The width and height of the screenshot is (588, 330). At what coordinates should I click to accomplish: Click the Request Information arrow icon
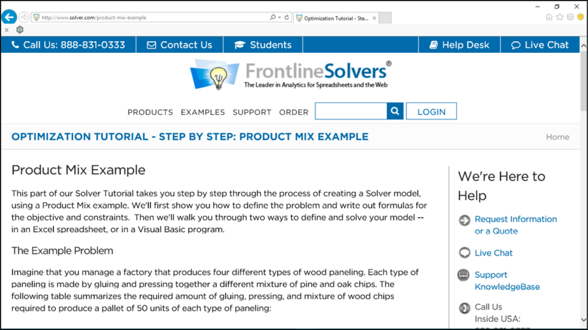[465, 220]
